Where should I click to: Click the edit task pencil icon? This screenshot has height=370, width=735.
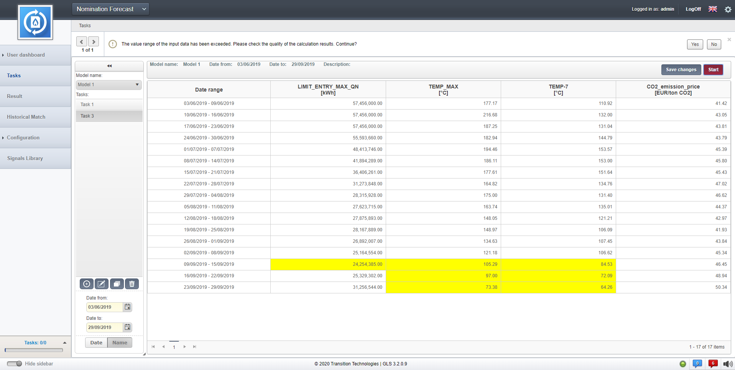coord(102,284)
